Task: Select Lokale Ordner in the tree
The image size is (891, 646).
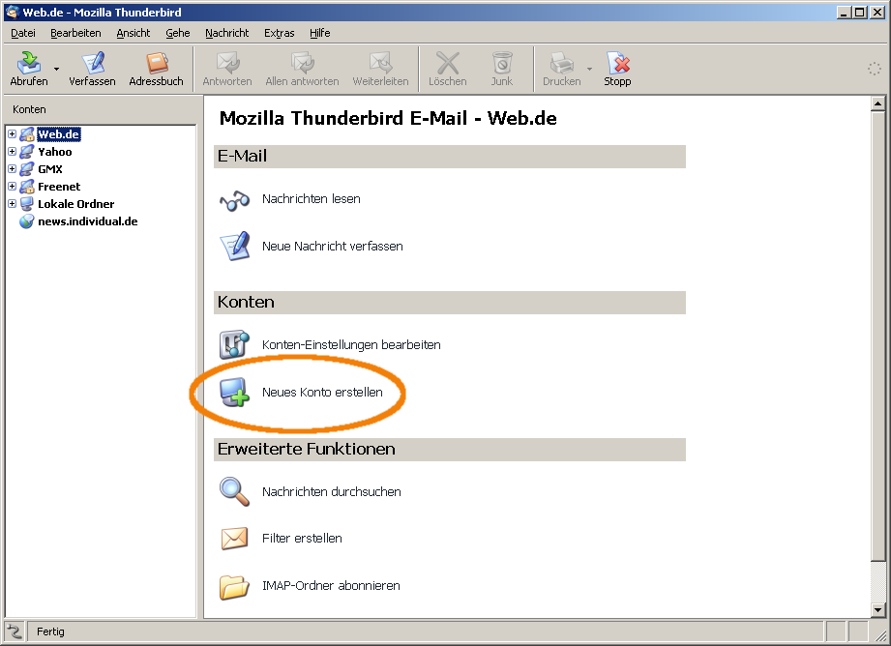Action: point(76,204)
